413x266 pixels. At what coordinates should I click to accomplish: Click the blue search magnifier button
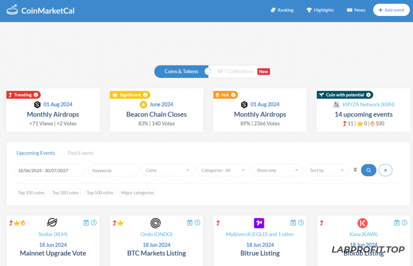tap(369, 170)
